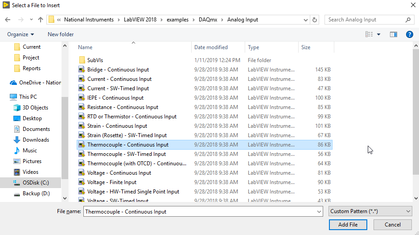Image resolution: width=419 pixels, height=235 pixels.
Task: Click the VI icon for Voltage - Continuous Input
Action: pos(82,172)
